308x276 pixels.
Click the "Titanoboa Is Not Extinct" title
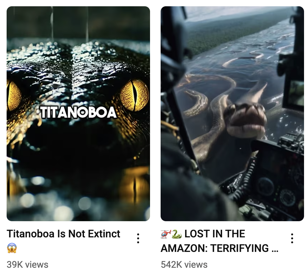63,234
